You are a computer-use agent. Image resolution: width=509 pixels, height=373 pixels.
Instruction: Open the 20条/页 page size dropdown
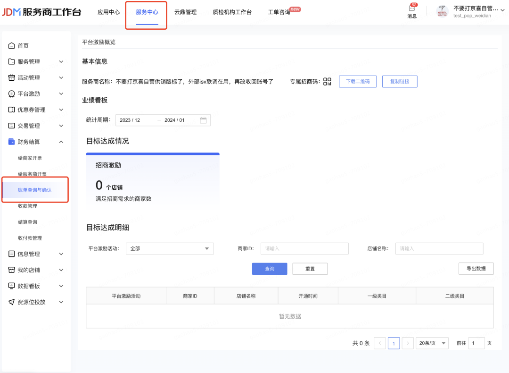(432, 343)
